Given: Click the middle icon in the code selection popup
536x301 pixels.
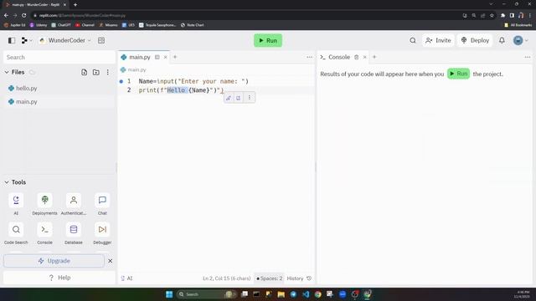Looking at the screenshot, I should pyautogui.click(x=238, y=98).
